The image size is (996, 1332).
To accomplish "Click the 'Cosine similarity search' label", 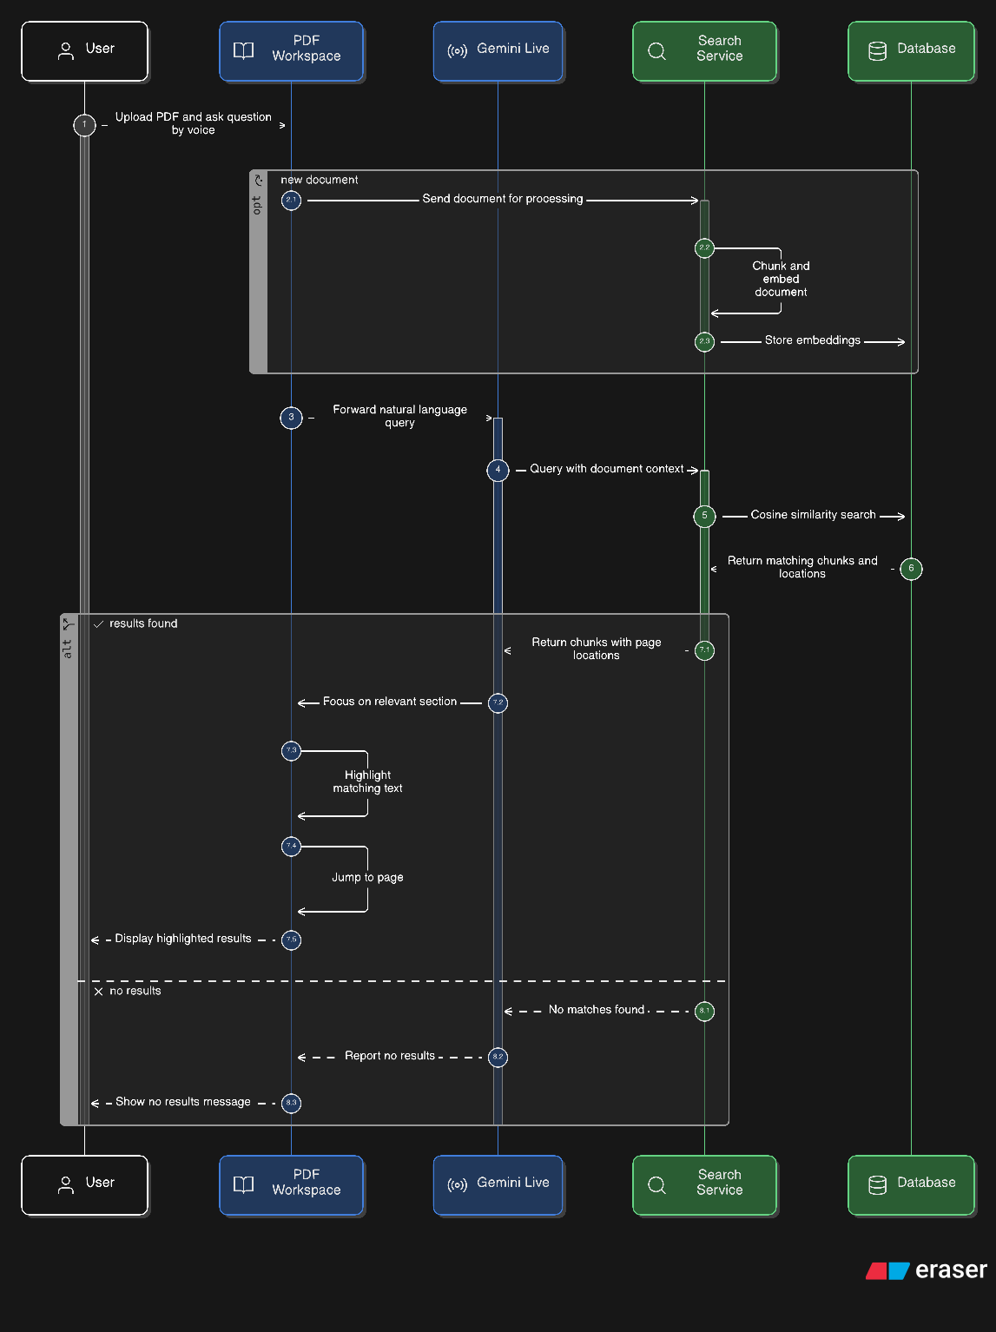I will coord(813,515).
